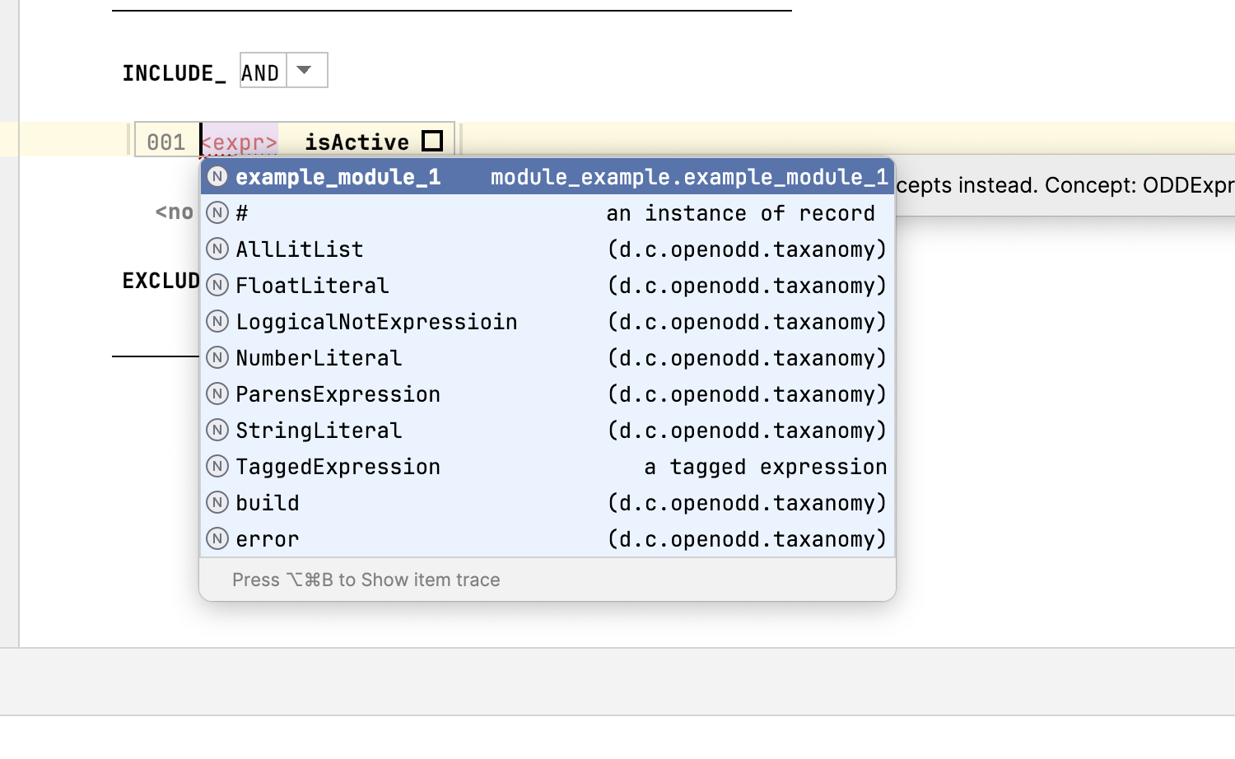Select example_module_1 completion suggestion
Screen dimensions: 1235x759
(x=338, y=177)
